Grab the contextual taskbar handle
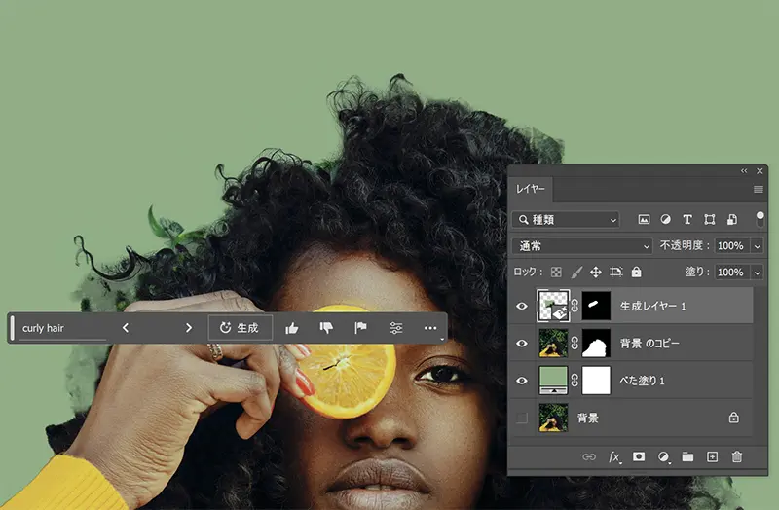This screenshot has width=779, height=510. [12, 328]
